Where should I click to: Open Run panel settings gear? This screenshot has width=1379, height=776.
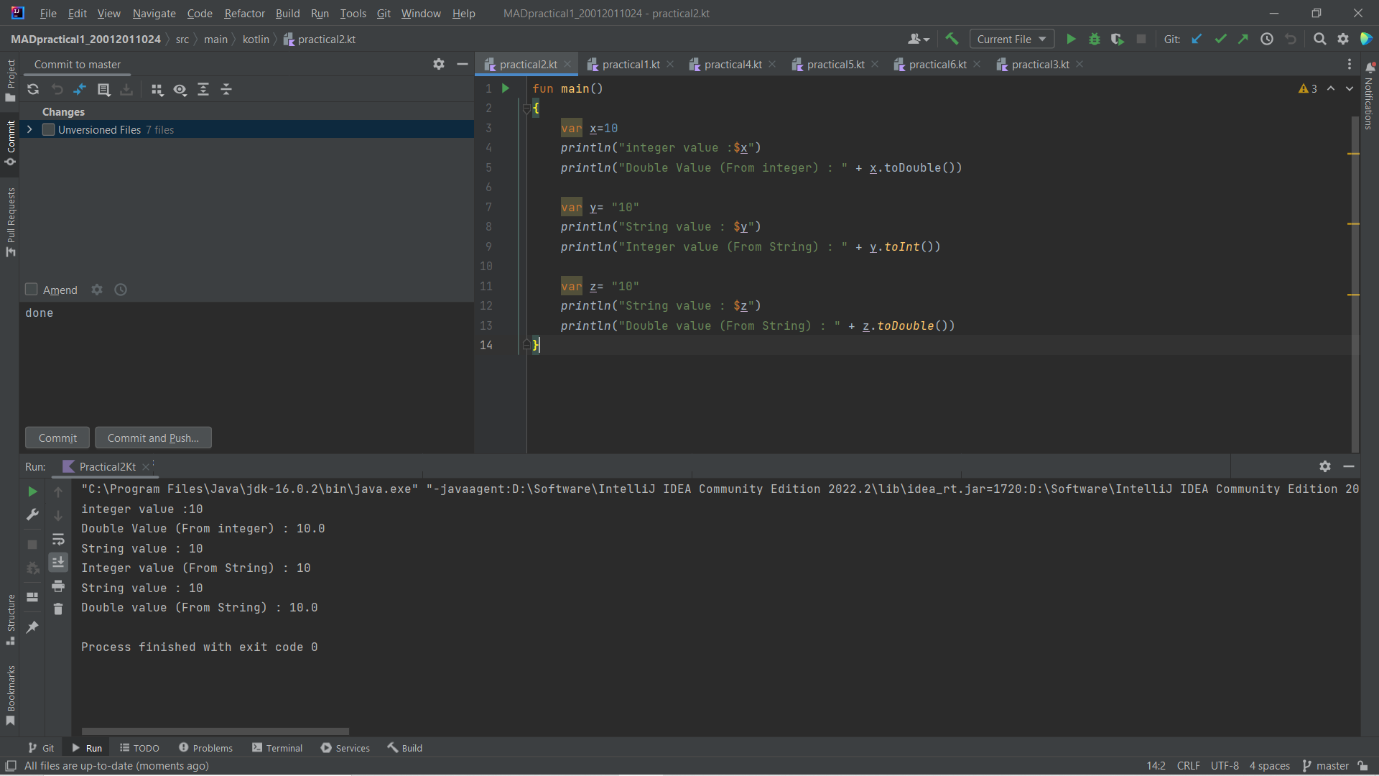tap(1325, 466)
